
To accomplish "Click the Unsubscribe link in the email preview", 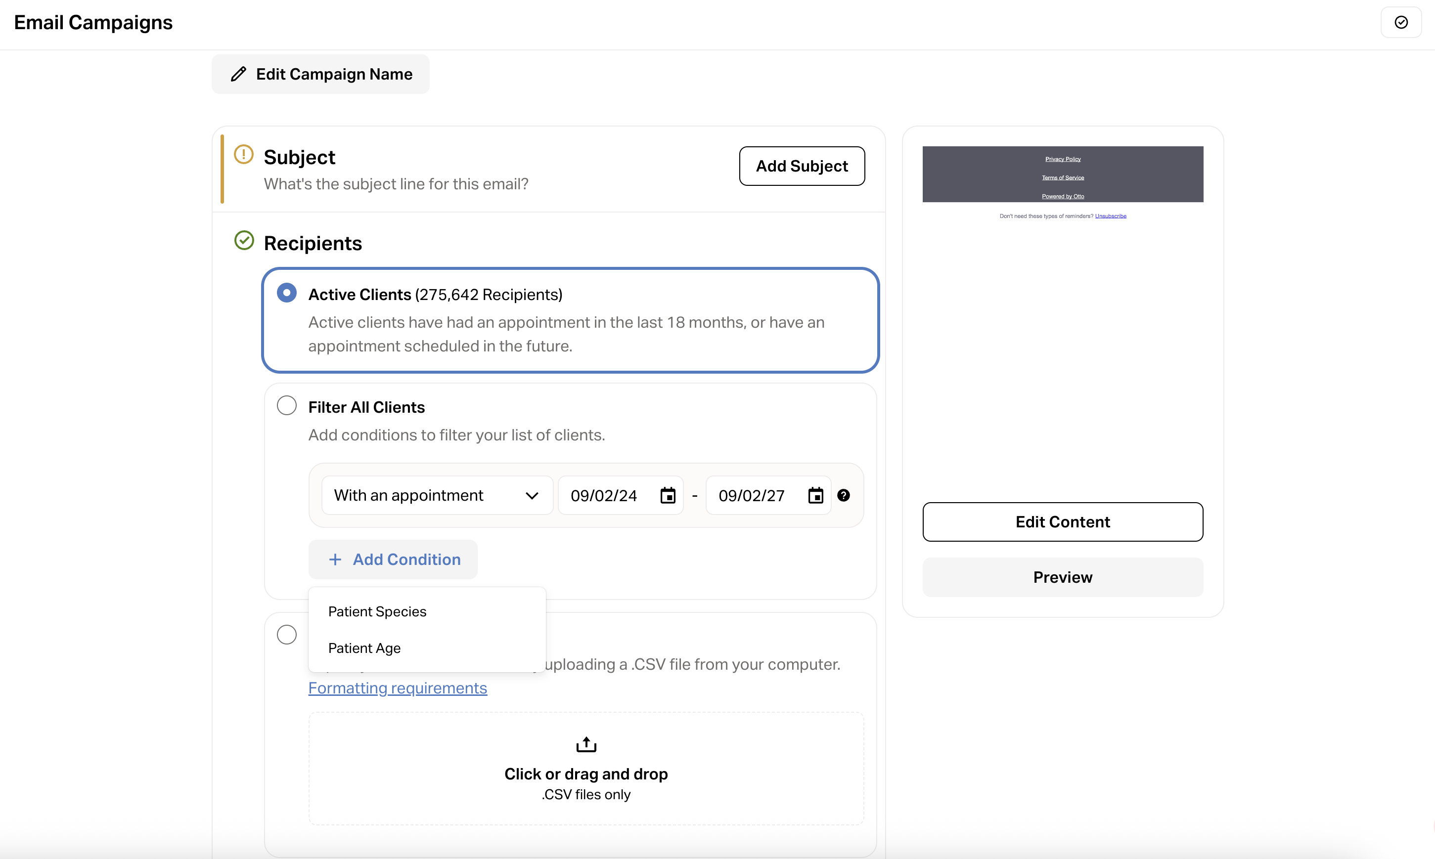I will (x=1110, y=216).
